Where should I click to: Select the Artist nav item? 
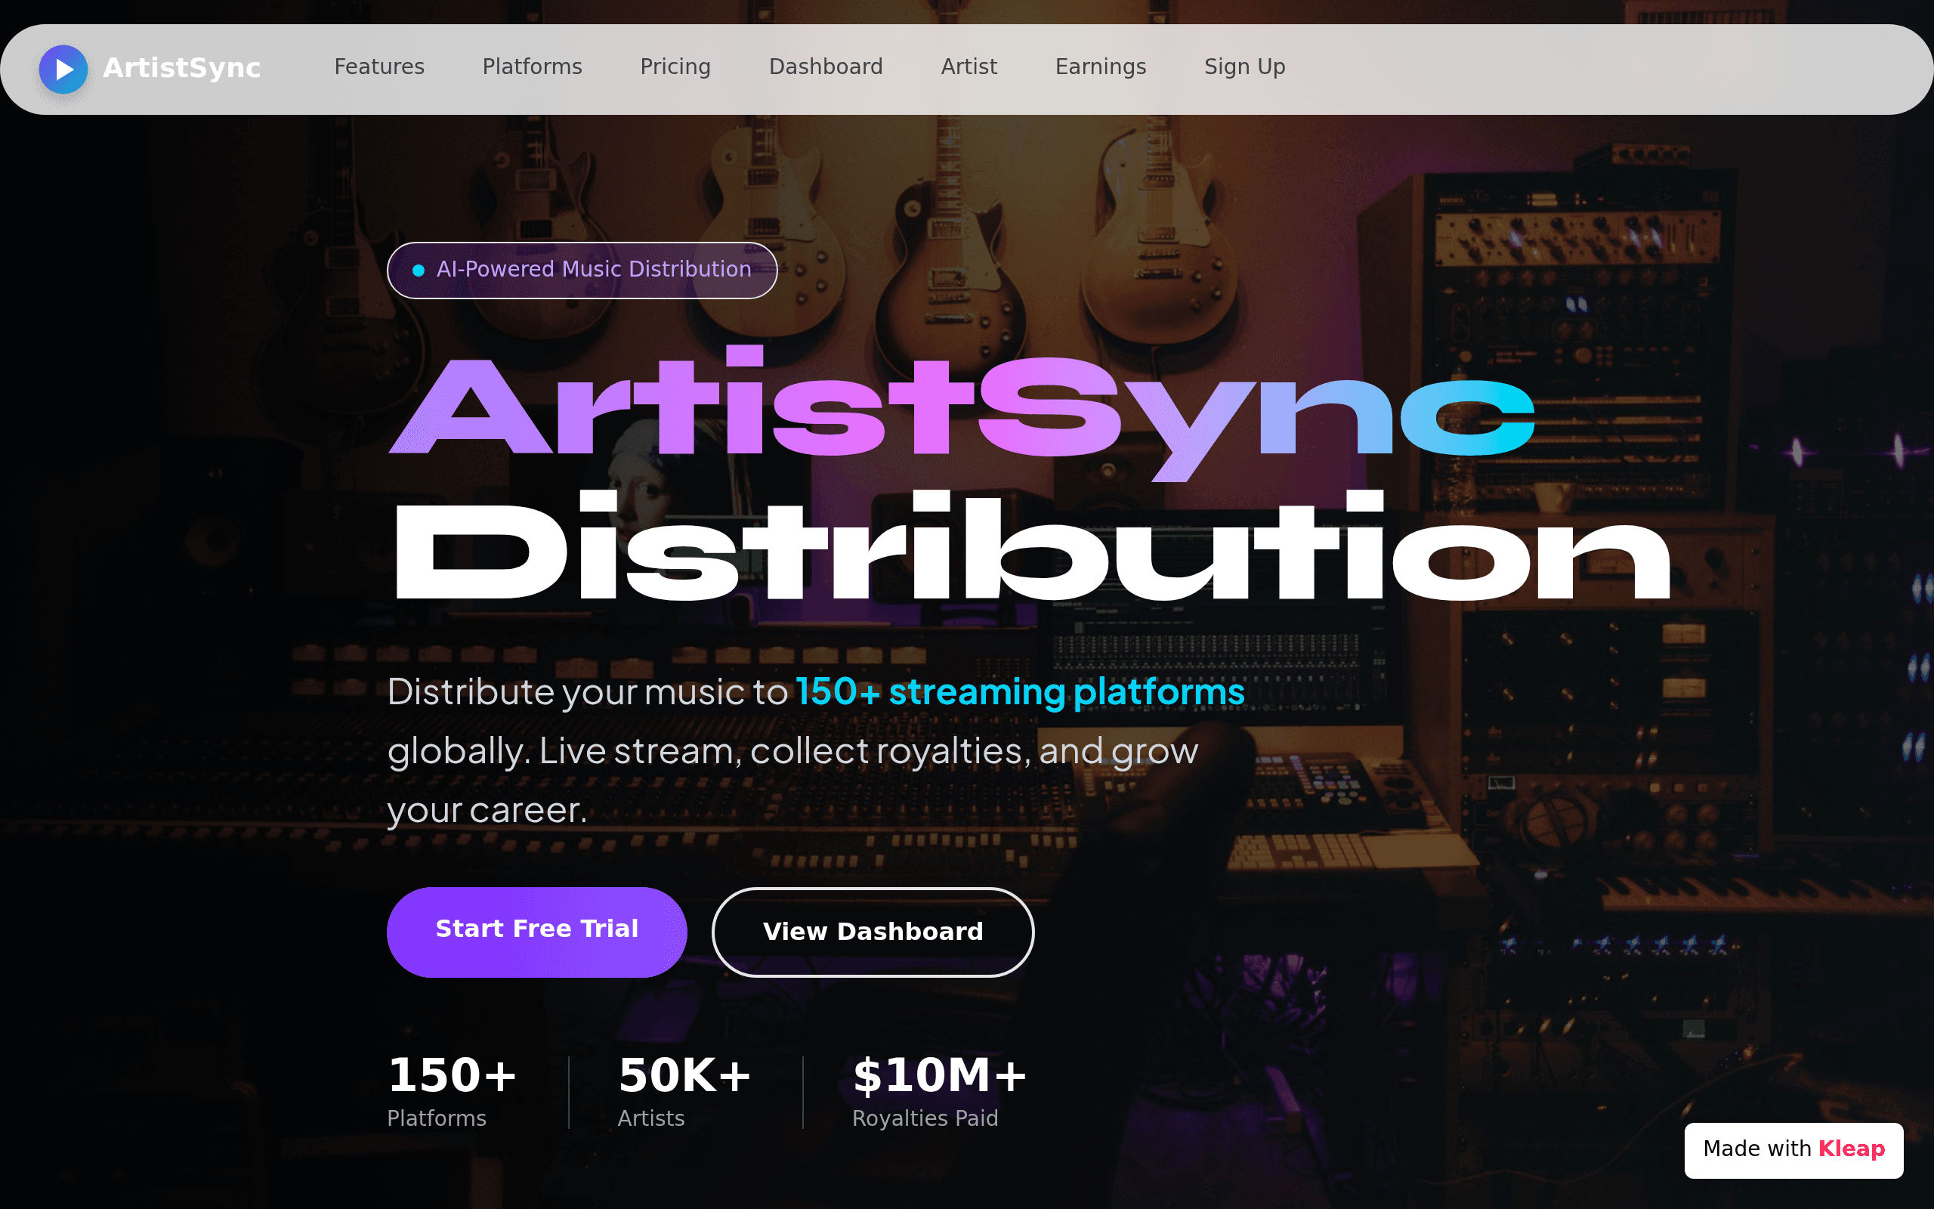(969, 66)
